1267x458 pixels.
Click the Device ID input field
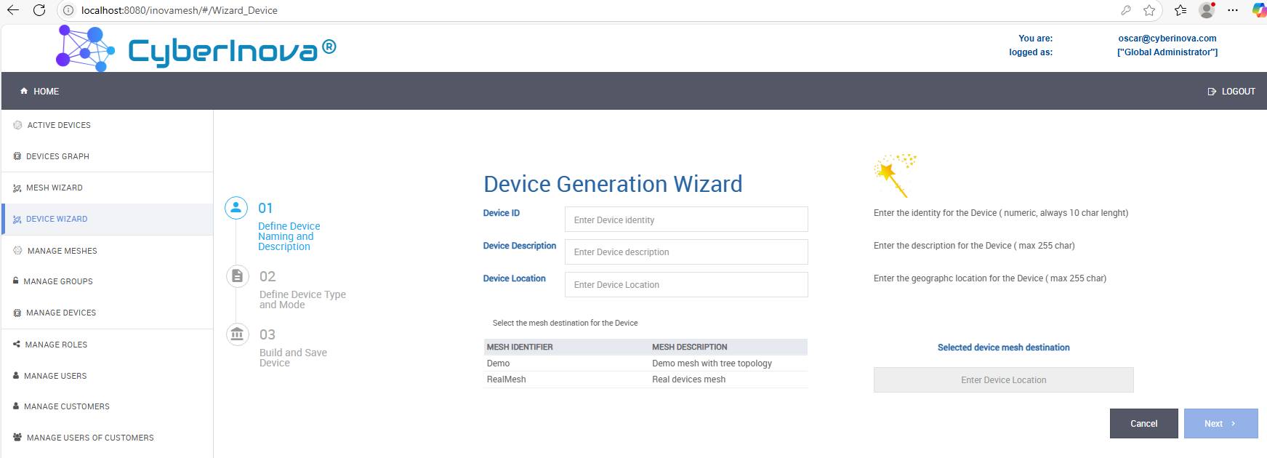coord(685,220)
